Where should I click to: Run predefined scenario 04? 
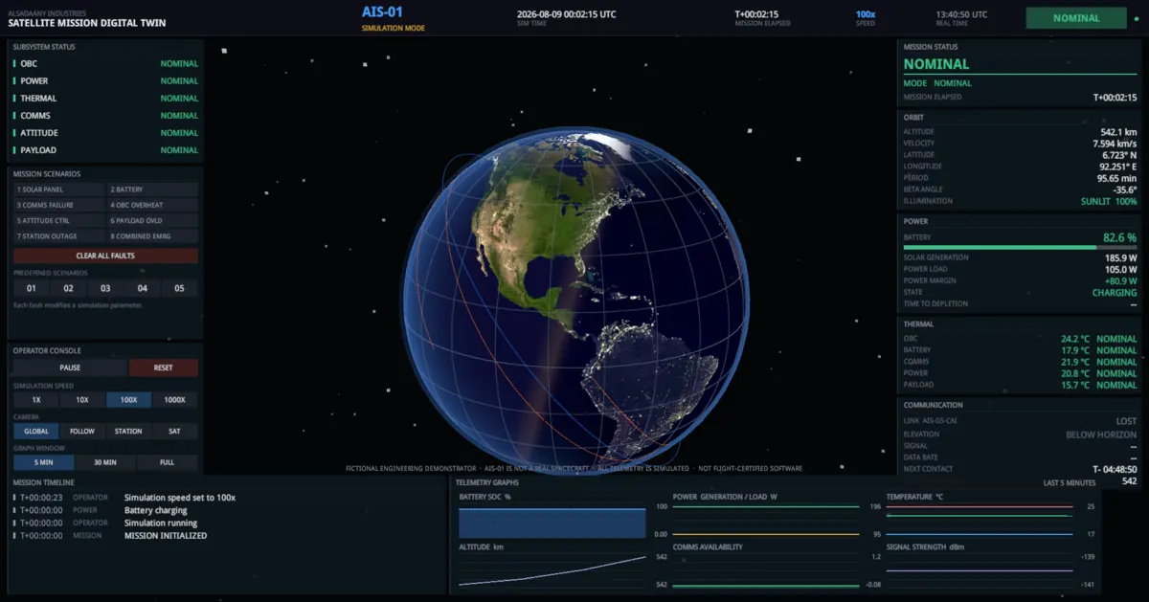pyautogui.click(x=143, y=288)
